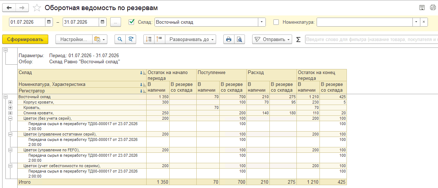Open the Настройки... button
This screenshot has height=188, width=438.
pyautogui.click(x=74, y=40)
